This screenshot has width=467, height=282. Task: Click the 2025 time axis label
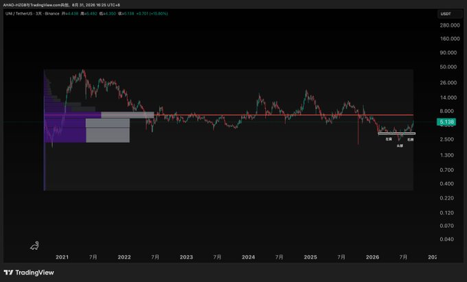tap(310, 257)
